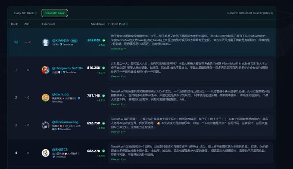Click the Hottest Post column header
Image resolution: width=293 pixels, height=169 pixels.
coord(117,24)
